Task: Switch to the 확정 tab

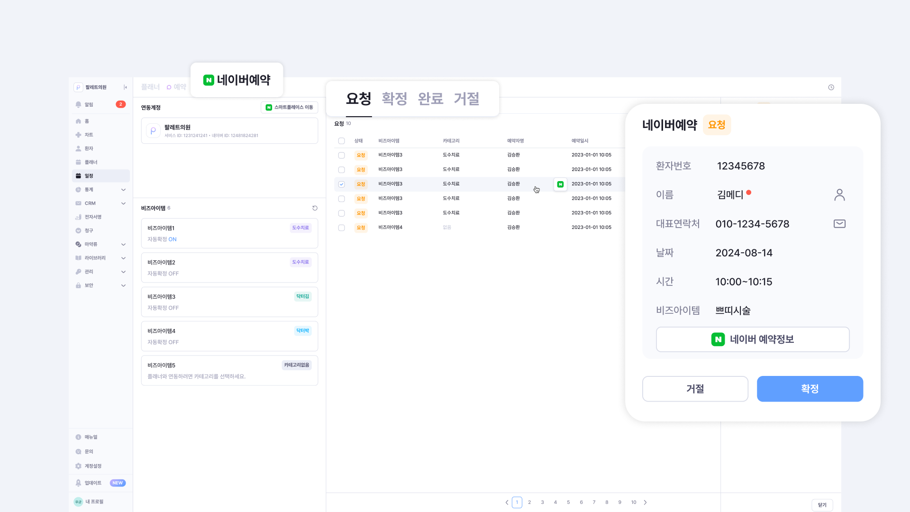Action: (394, 99)
